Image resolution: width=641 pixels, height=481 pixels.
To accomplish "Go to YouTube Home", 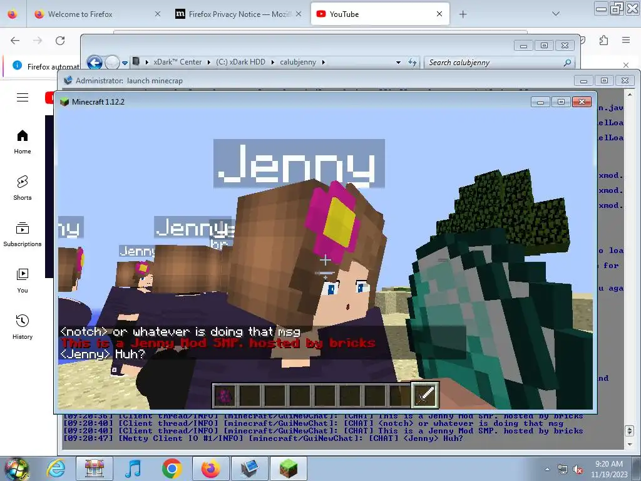I will coord(23,142).
